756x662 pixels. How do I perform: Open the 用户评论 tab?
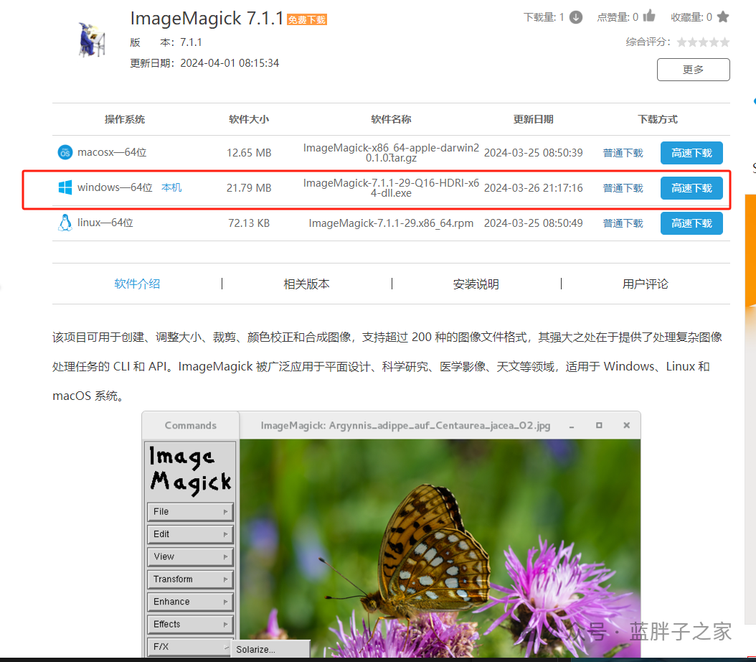click(645, 284)
